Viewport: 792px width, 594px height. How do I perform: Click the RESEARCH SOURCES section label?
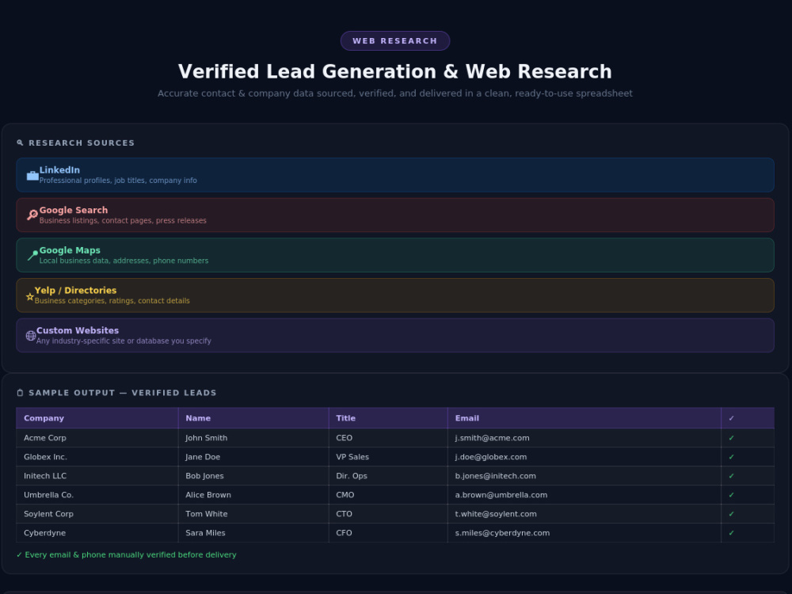pyautogui.click(x=82, y=143)
